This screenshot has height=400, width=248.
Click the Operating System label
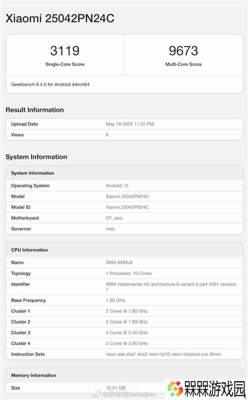pyautogui.click(x=30, y=186)
